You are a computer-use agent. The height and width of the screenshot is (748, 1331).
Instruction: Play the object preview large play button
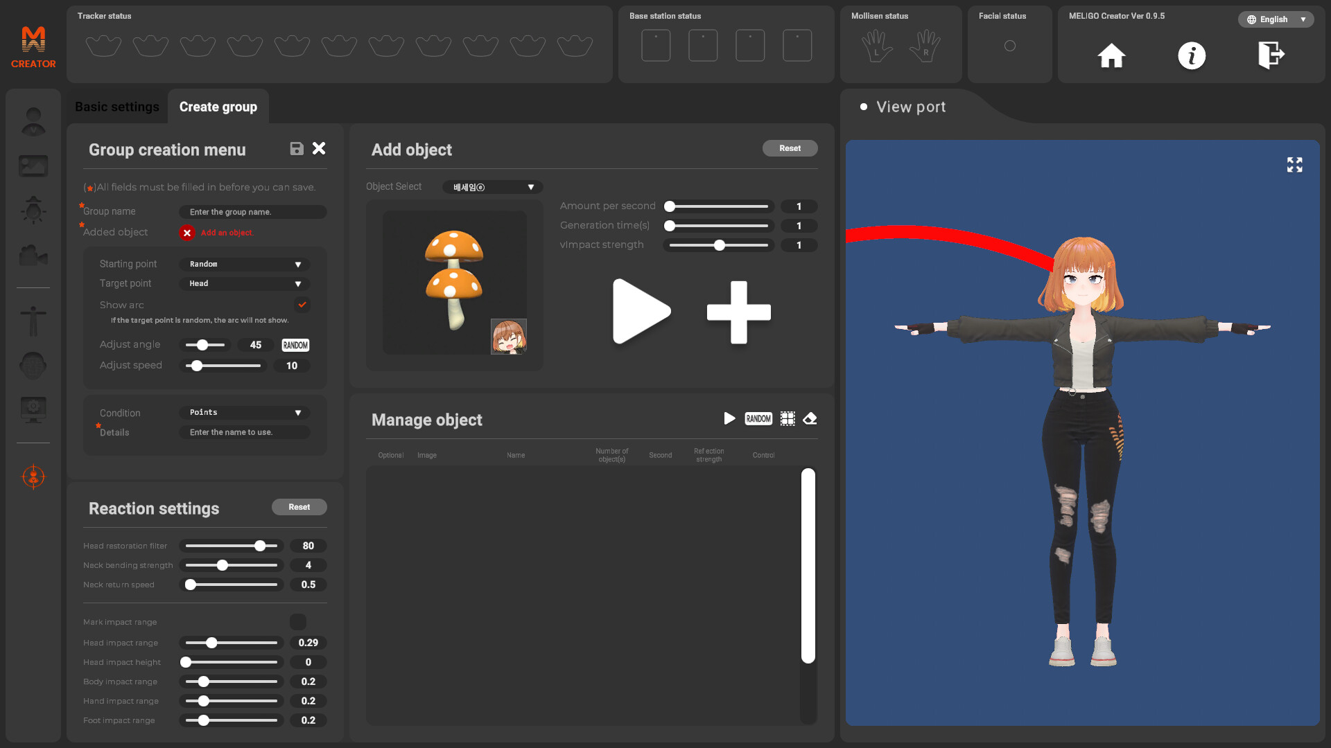pos(641,312)
